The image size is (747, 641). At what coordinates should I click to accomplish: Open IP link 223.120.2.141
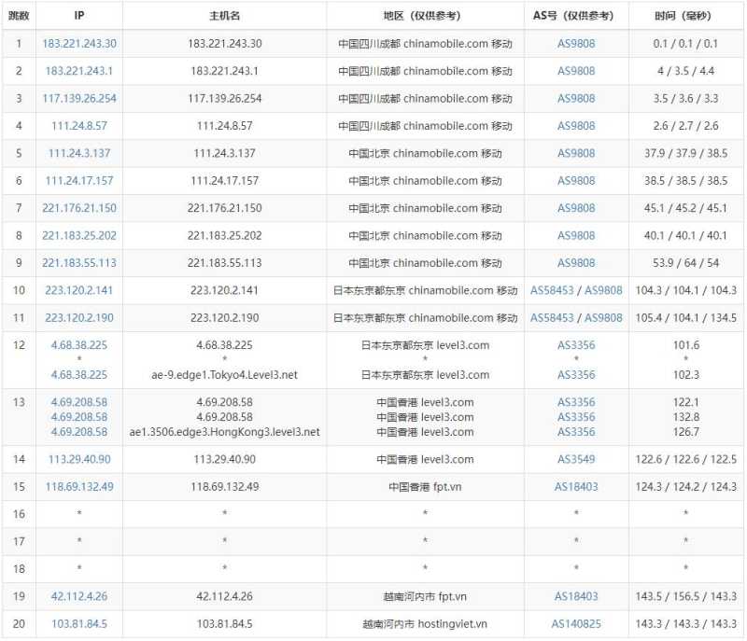79,290
